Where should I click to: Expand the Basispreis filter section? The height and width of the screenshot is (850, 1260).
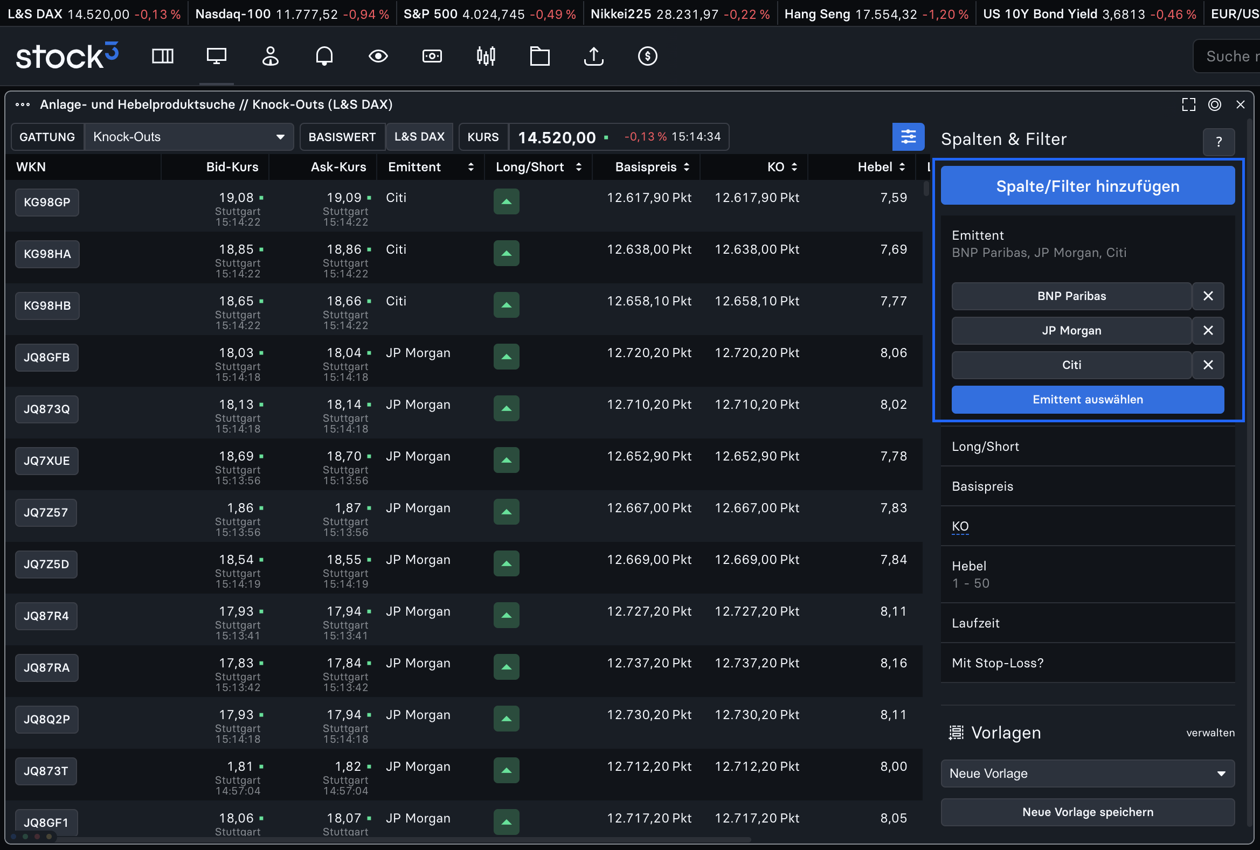tap(1088, 486)
